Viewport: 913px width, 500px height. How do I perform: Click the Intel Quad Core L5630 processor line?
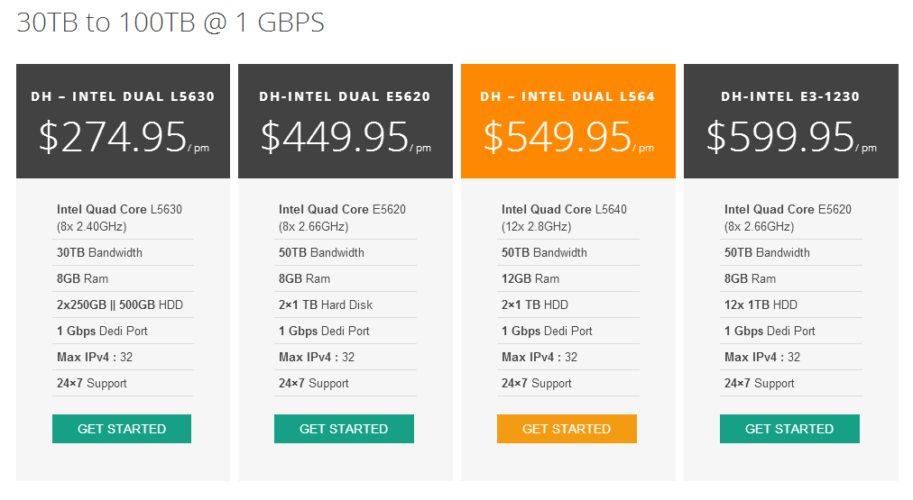tap(119, 210)
